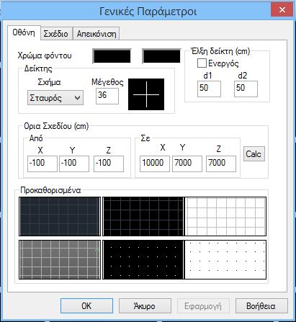
Task: Confirm with the OK button
Action: coord(86,306)
